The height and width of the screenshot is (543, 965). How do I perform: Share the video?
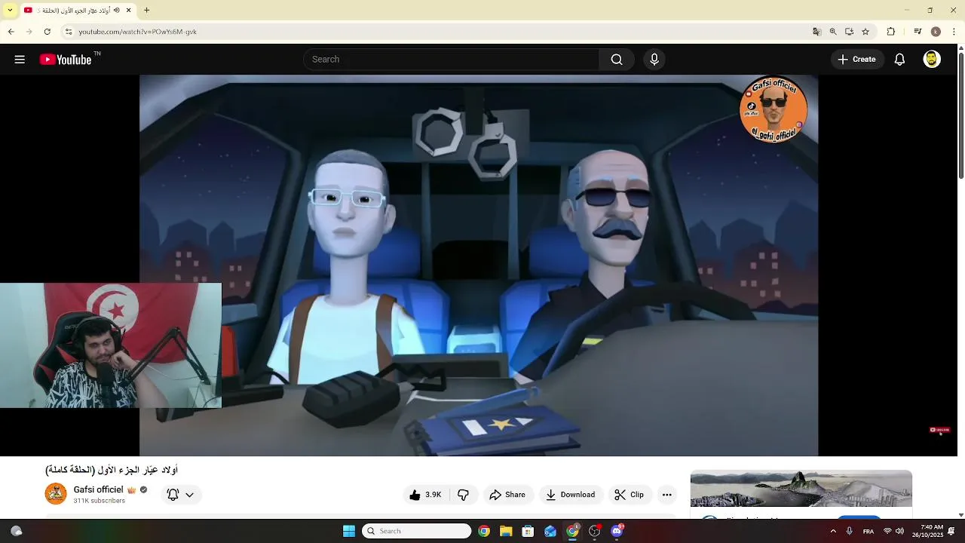point(508,495)
